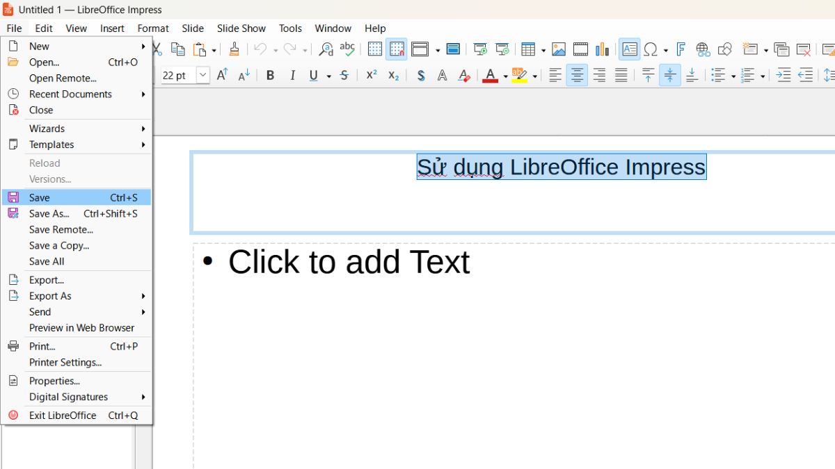Viewport: 835px width, 469px height.
Task: Choose Save in the File menu
Action: pos(77,197)
